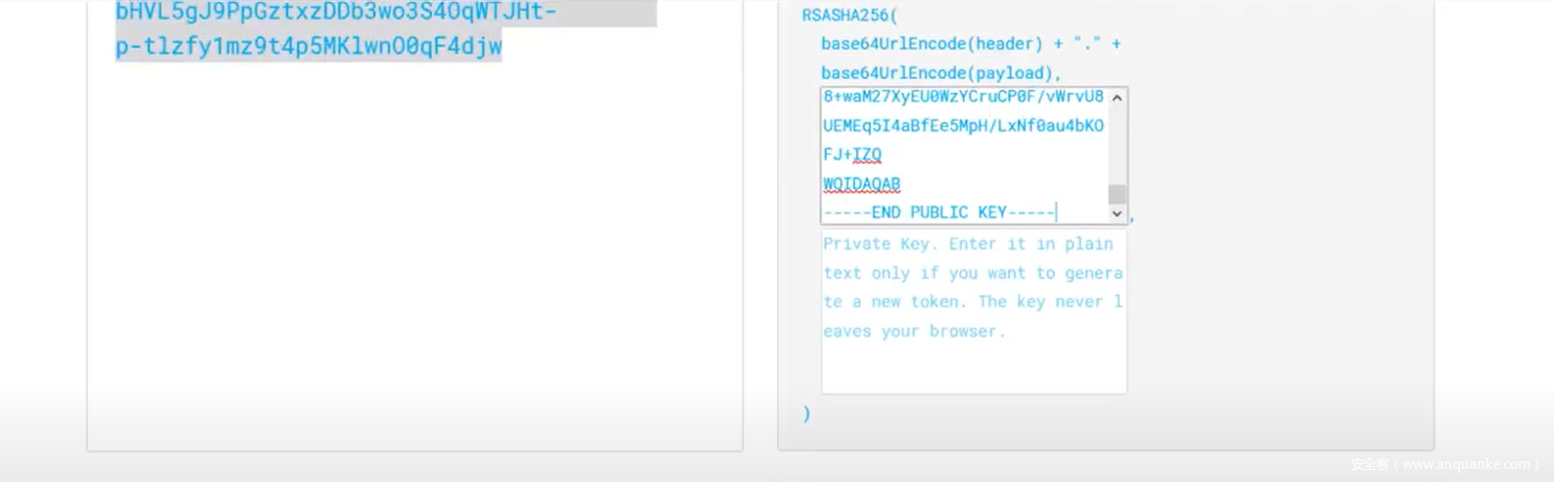Click the scroll-up arrow in public key box
Screen dimensions: 1554x482
1116,98
